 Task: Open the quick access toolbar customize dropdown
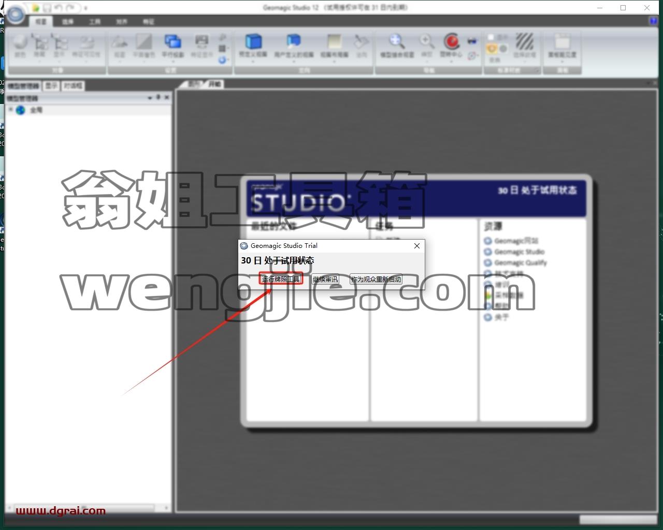(85, 8)
